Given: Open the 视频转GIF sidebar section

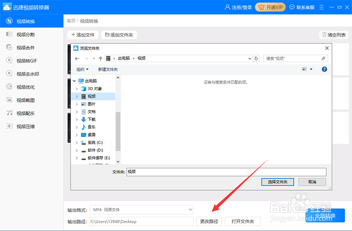Looking at the screenshot, I should click(x=32, y=61).
